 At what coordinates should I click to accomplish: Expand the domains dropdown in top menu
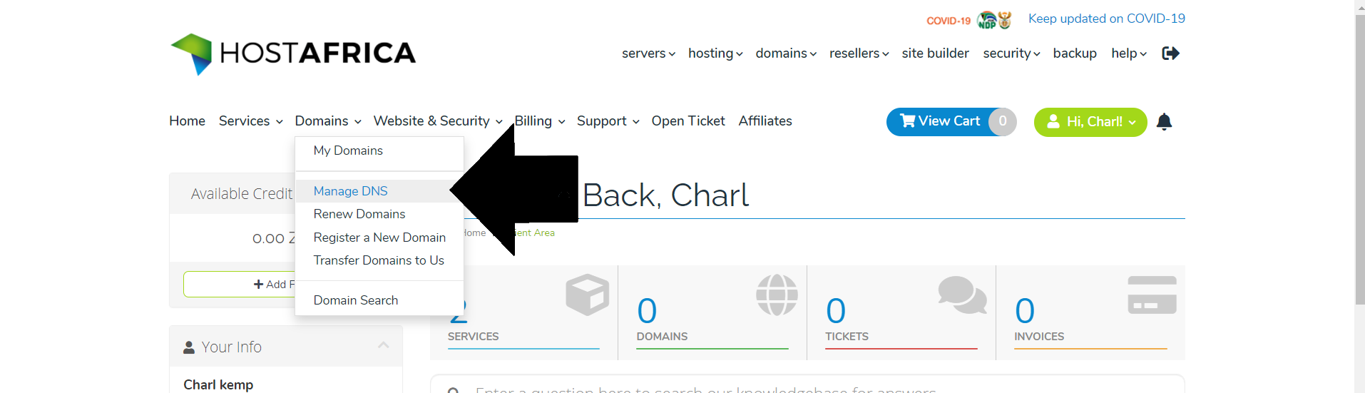786,53
